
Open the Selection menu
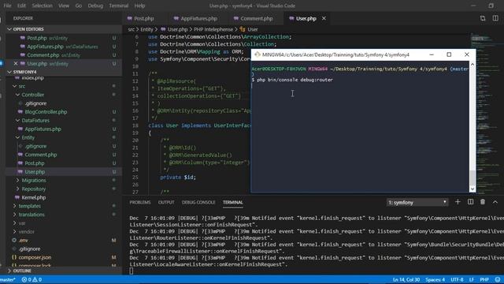(x=42, y=6)
